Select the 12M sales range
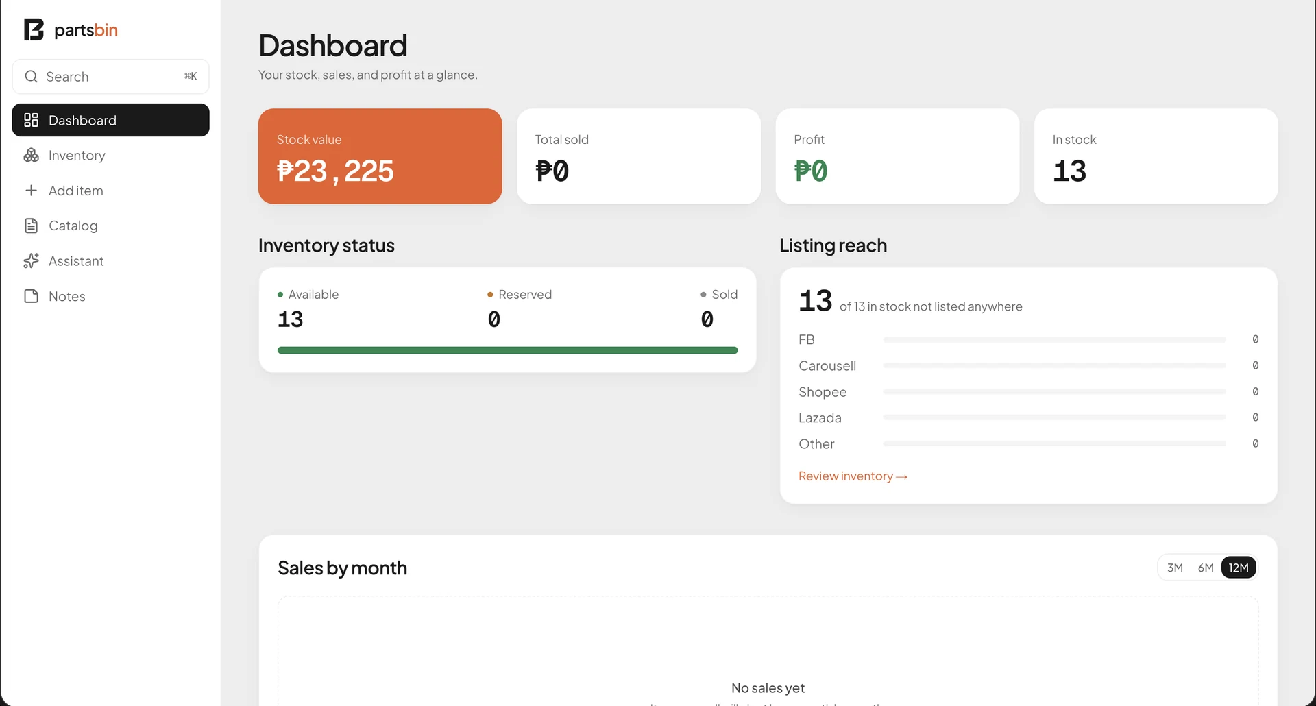Viewport: 1316px width, 706px height. [1239, 568]
